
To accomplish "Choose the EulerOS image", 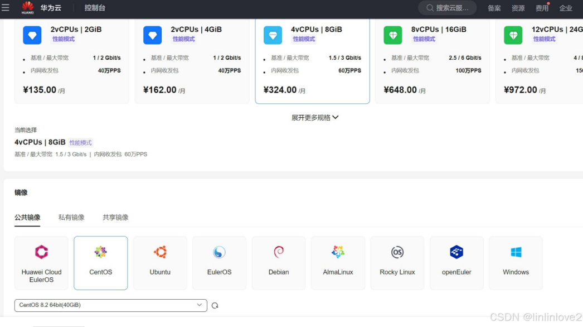I will tap(220, 263).
